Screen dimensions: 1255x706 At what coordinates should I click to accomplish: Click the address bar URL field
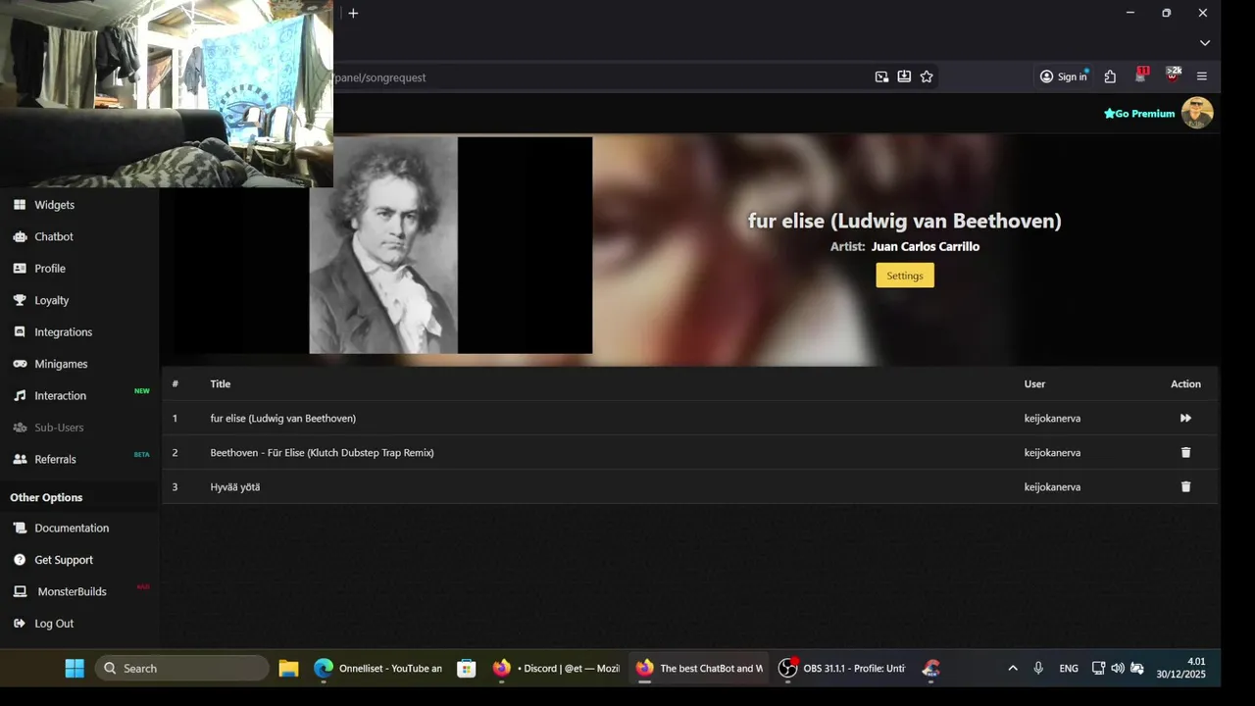pyautogui.click(x=598, y=76)
